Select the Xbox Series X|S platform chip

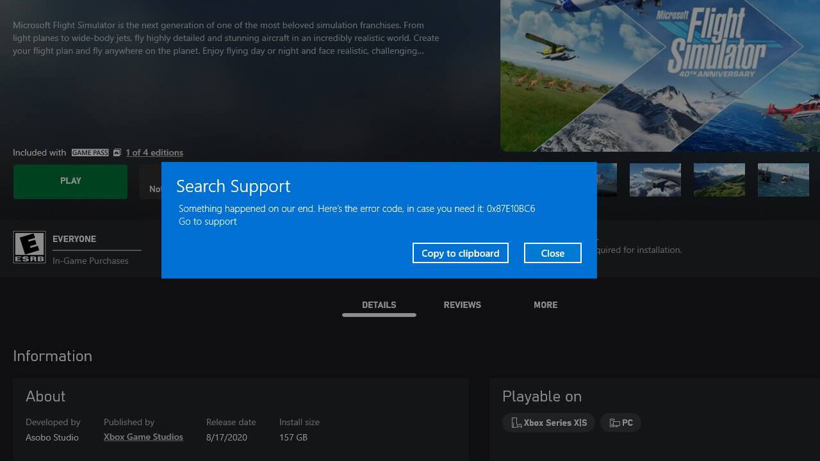click(549, 423)
